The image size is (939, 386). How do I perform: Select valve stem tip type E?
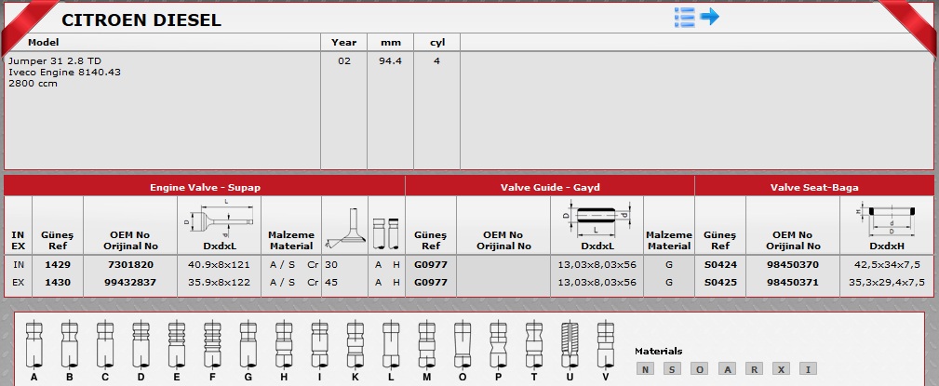tap(176, 345)
